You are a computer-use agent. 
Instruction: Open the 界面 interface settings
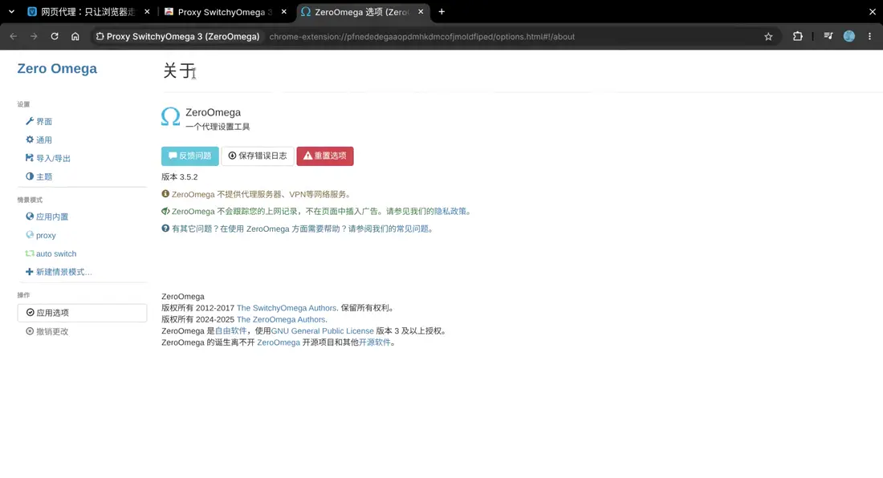tap(39, 121)
